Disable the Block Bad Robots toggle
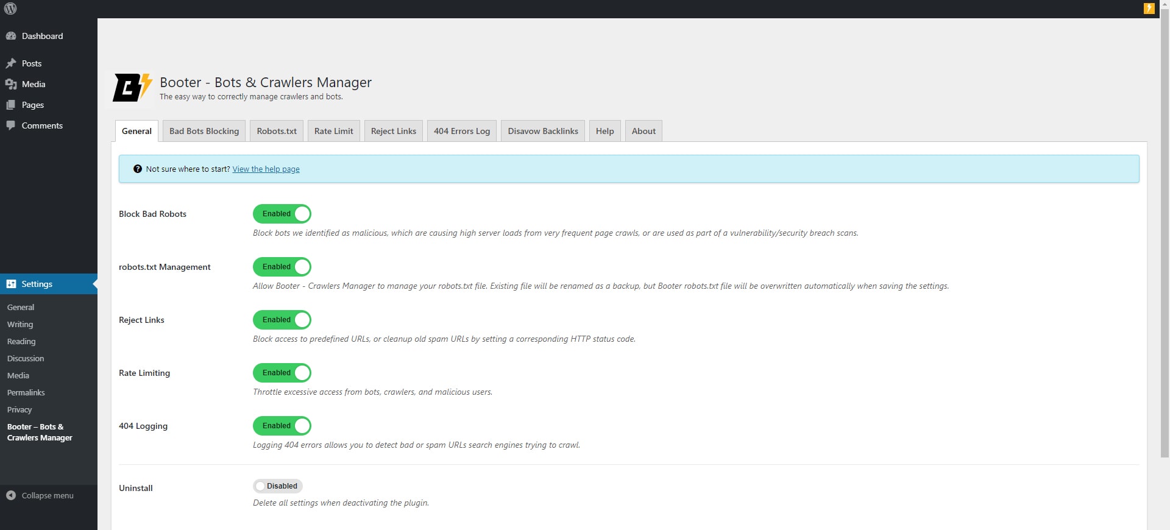 (282, 214)
